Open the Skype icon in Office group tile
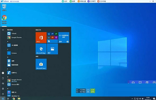 point(49,41)
